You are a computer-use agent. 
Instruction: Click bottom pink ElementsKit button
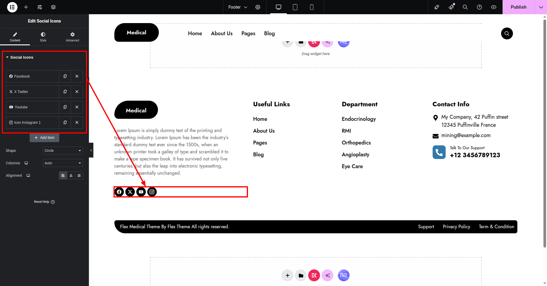pos(314,275)
